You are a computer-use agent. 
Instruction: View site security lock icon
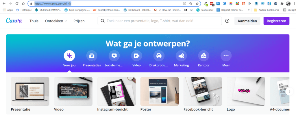click(x=31, y=3)
